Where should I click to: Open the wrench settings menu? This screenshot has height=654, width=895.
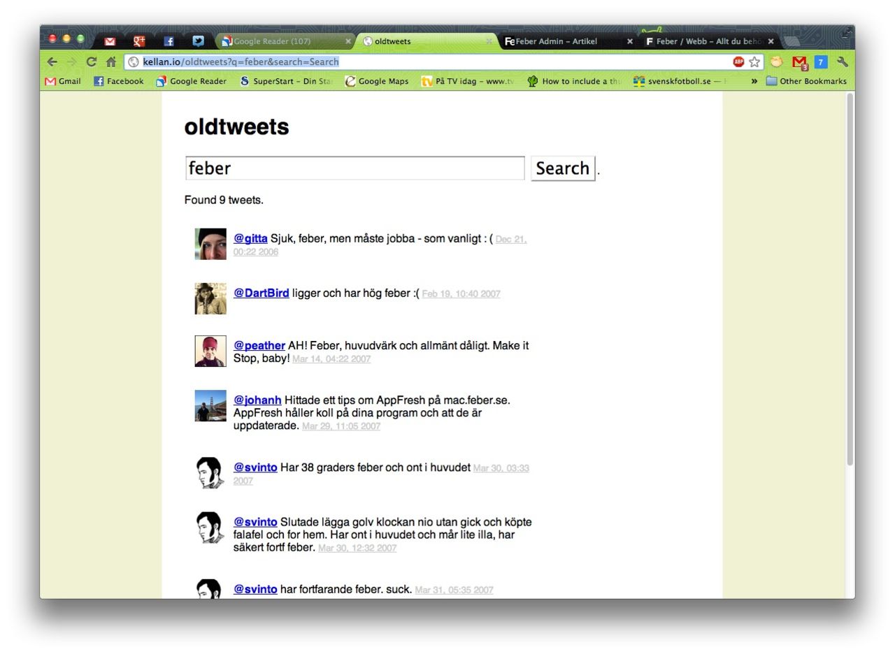click(842, 61)
